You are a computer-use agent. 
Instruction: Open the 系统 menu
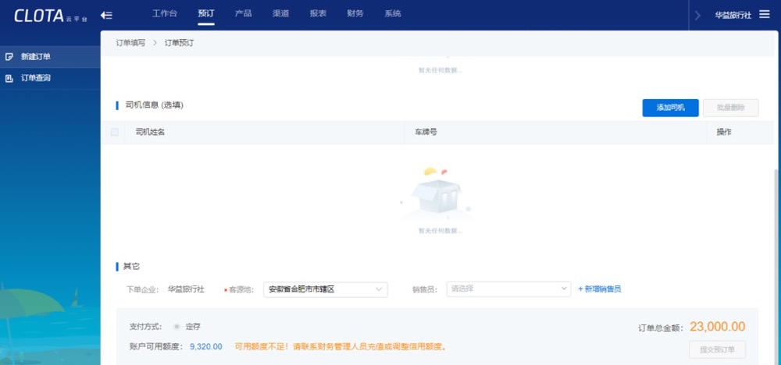coord(393,13)
